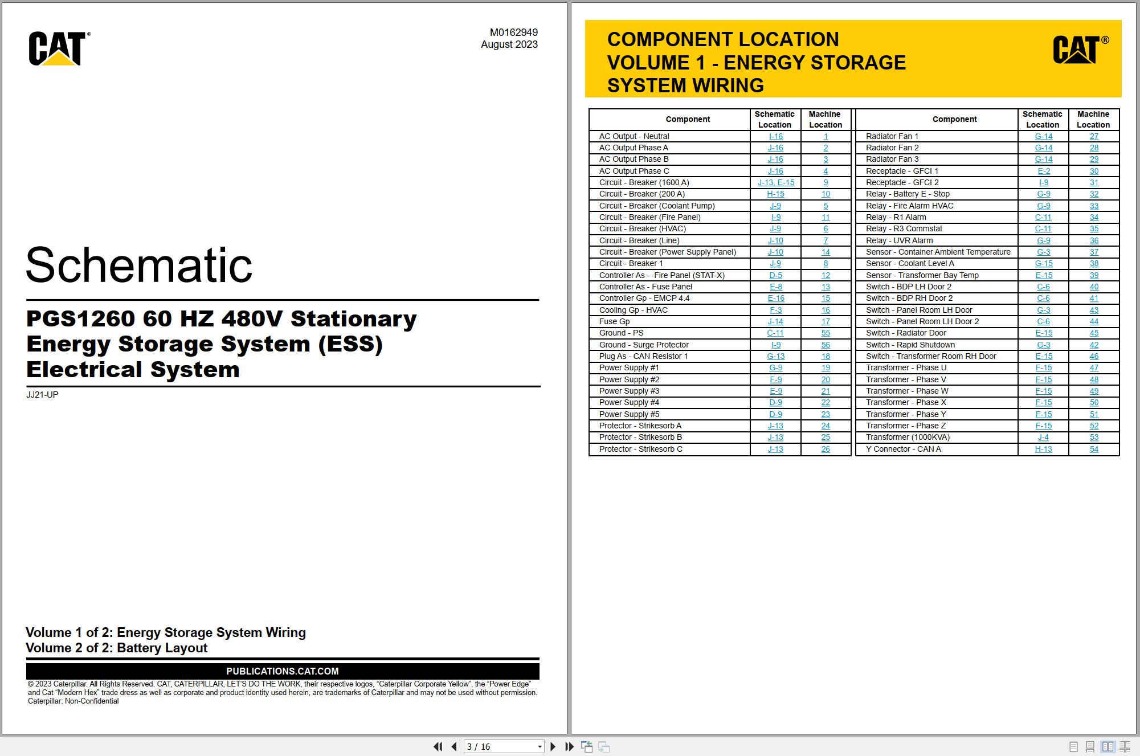Click machine location 46 for Transformer Room RH Door
1140x756 pixels.
(x=1094, y=356)
